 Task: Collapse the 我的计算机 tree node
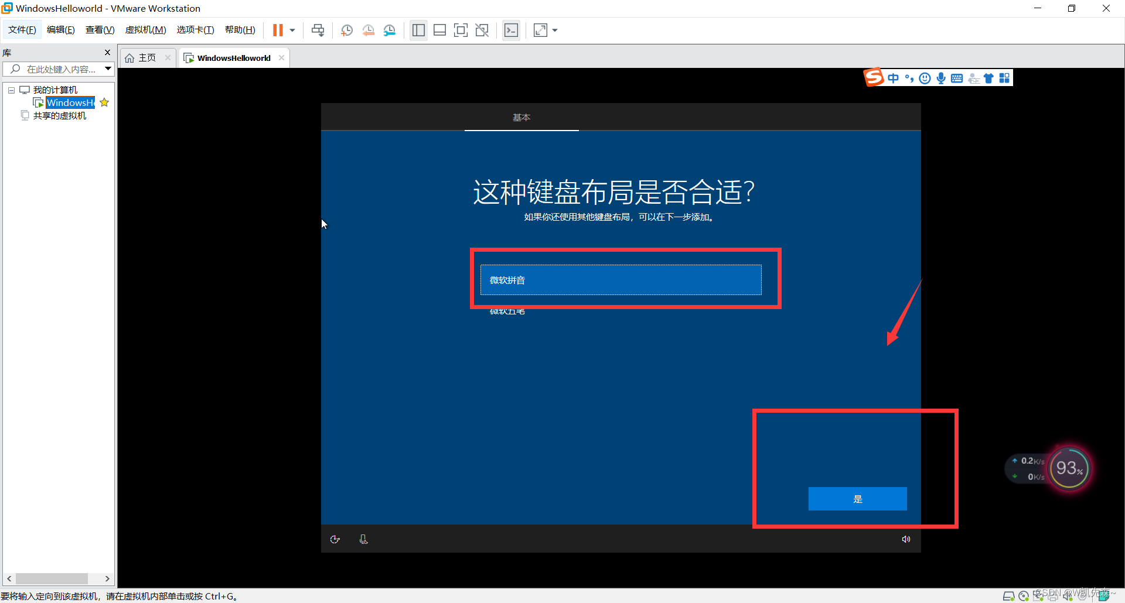coord(11,90)
